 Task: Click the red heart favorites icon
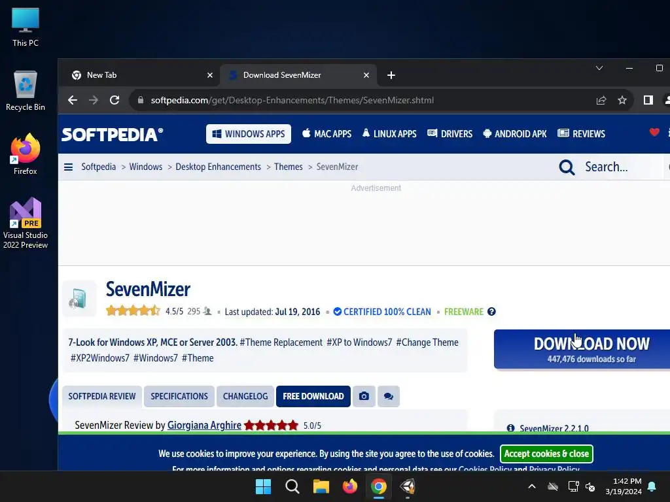[x=654, y=132]
